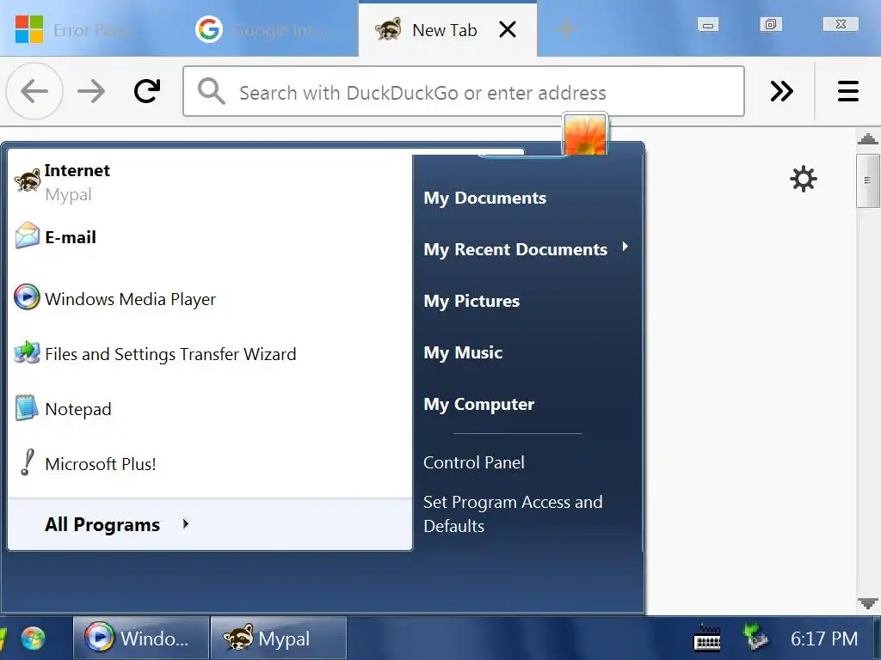Screen dimensions: 881x660
Task: Open new tab page settings gear
Action: 804,179
